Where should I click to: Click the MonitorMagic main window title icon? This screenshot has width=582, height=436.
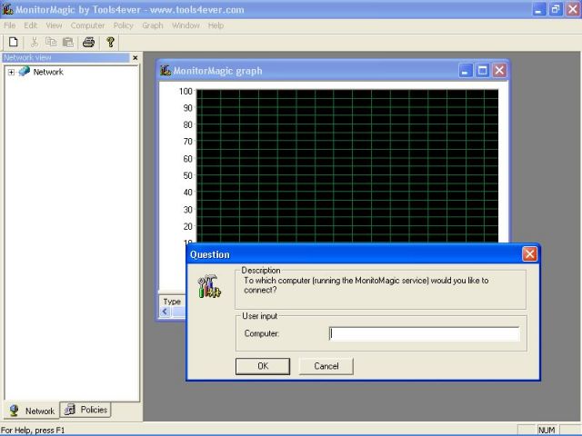7,9
